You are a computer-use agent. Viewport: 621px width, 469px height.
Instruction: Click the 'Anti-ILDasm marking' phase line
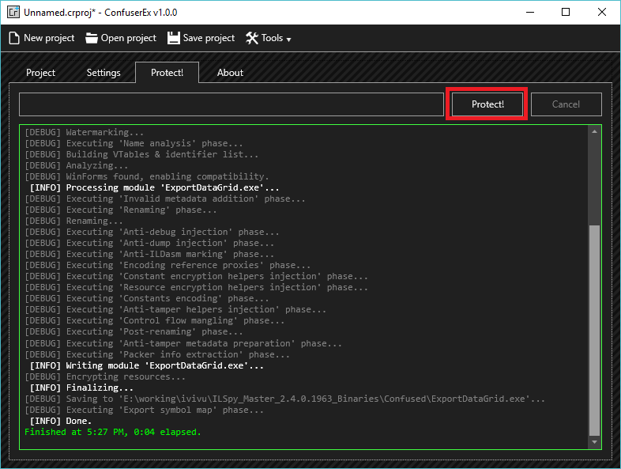pos(149,254)
